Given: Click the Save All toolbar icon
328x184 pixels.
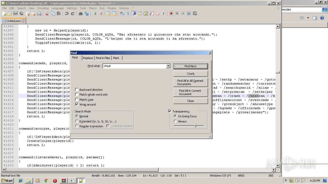Looking at the screenshot, I should pos(22,14).
